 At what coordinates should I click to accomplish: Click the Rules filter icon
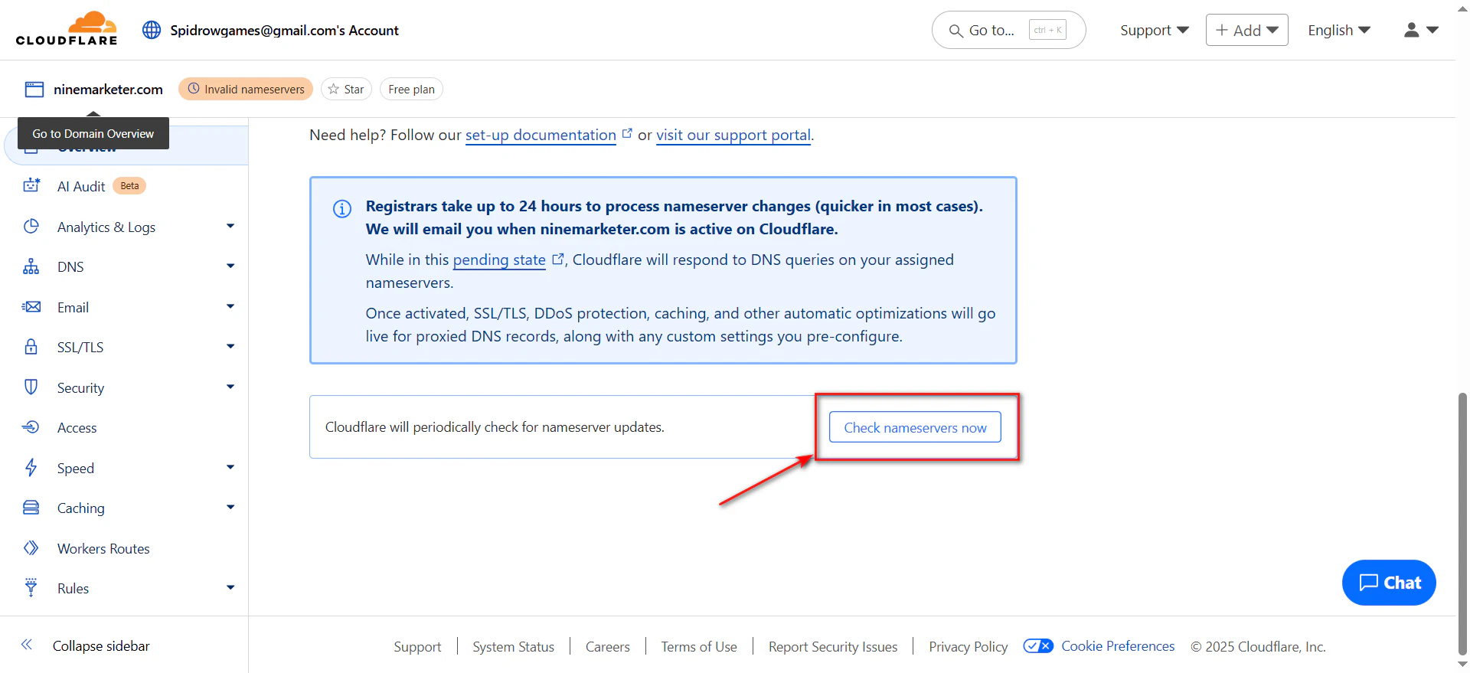pos(31,587)
